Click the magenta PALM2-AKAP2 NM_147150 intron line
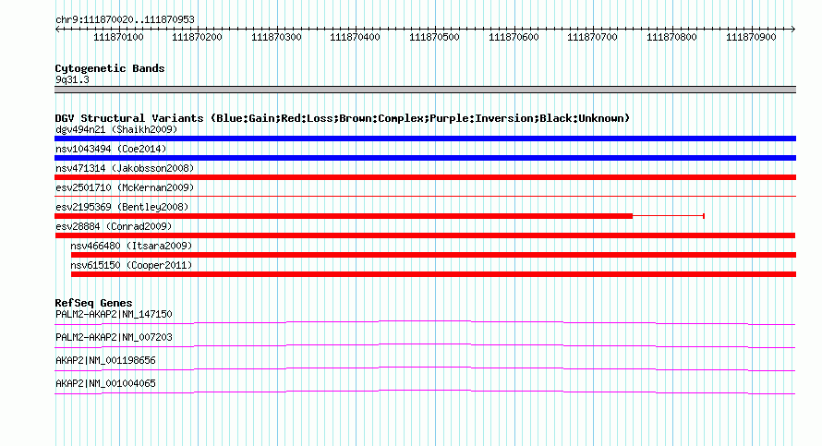Viewport: 822px width, 446px height. tap(425, 323)
